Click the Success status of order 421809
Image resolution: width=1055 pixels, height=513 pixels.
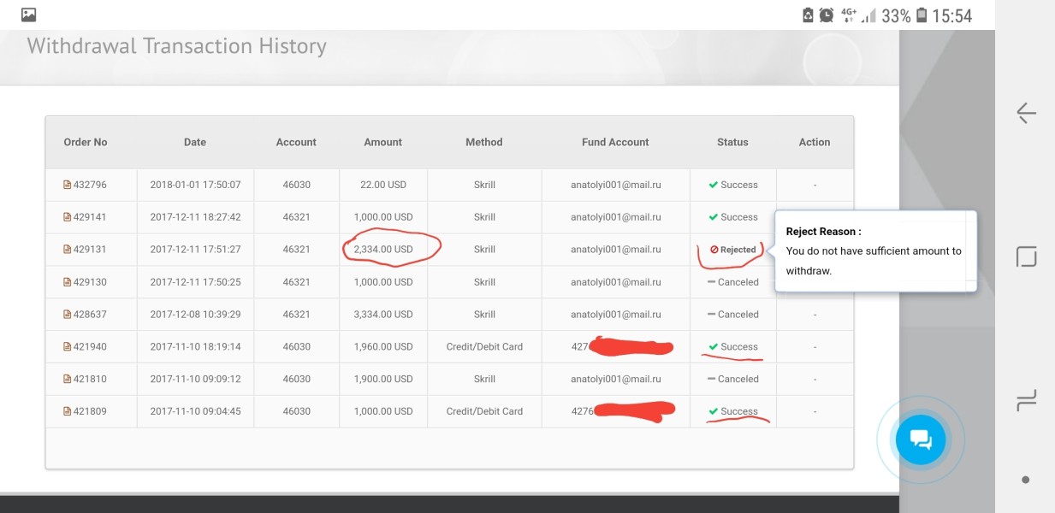point(733,411)
